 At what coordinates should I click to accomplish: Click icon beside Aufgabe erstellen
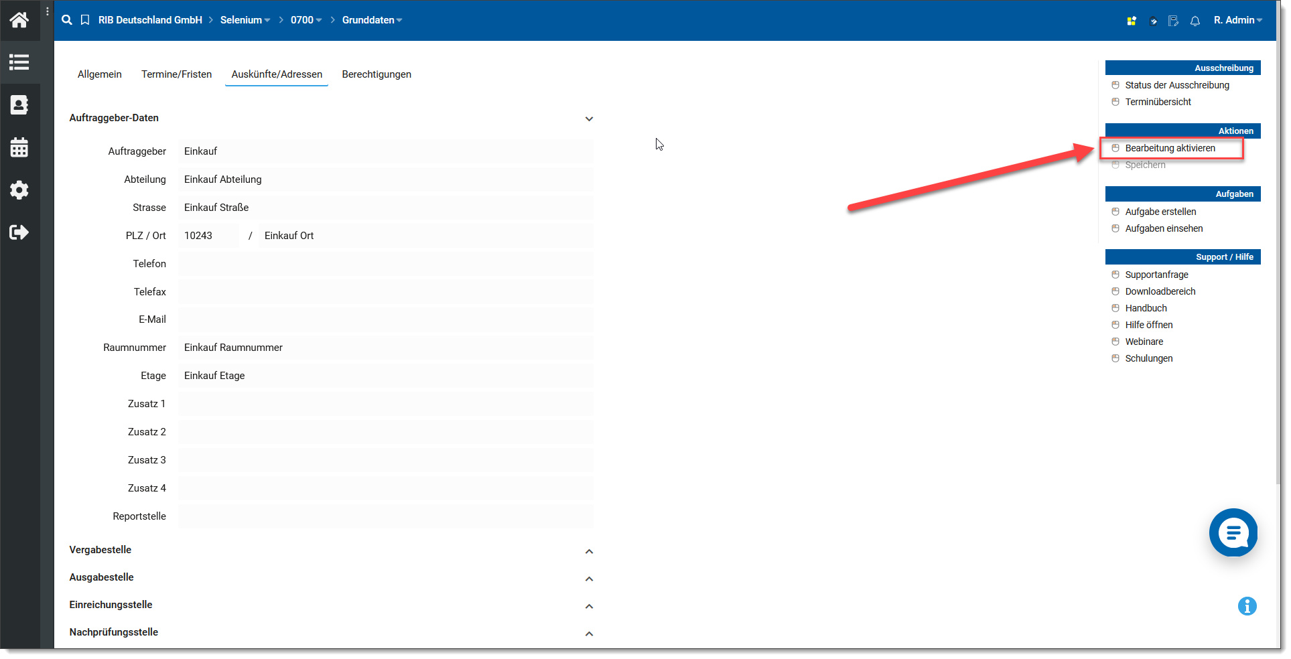(x=1115, y=212)
